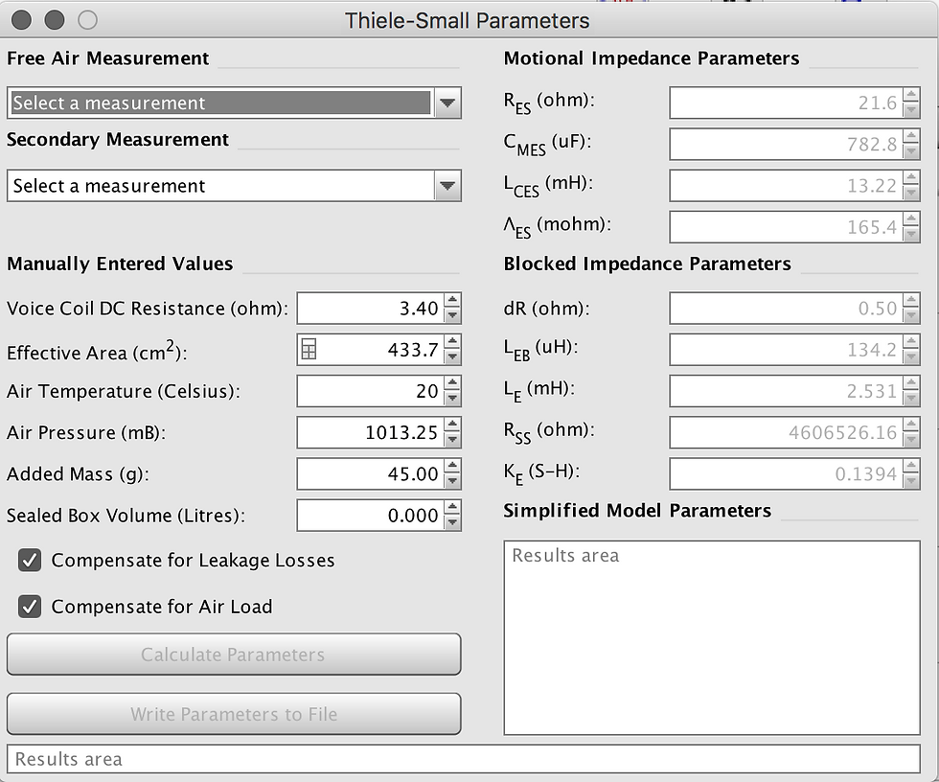Image resolution: width=939 pixels, height=782 pixels.
Task: Click Write Parameters to File button
Action: [x=234, y=714]
